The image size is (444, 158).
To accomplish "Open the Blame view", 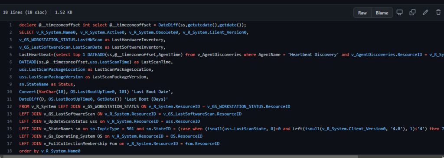I will coord(382,13).
